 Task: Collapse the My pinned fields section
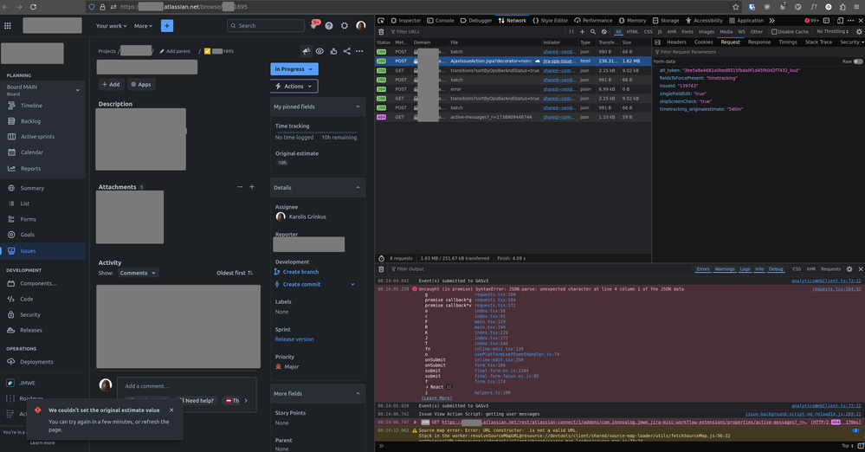(358, 106)
